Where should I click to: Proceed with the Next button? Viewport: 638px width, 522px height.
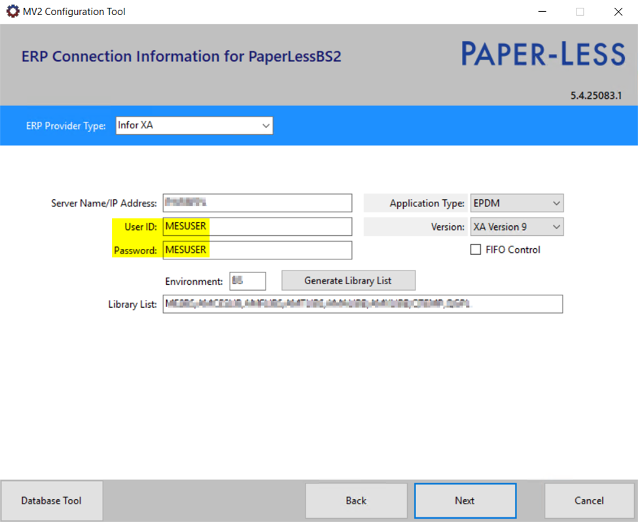click(x=465, y=500)
